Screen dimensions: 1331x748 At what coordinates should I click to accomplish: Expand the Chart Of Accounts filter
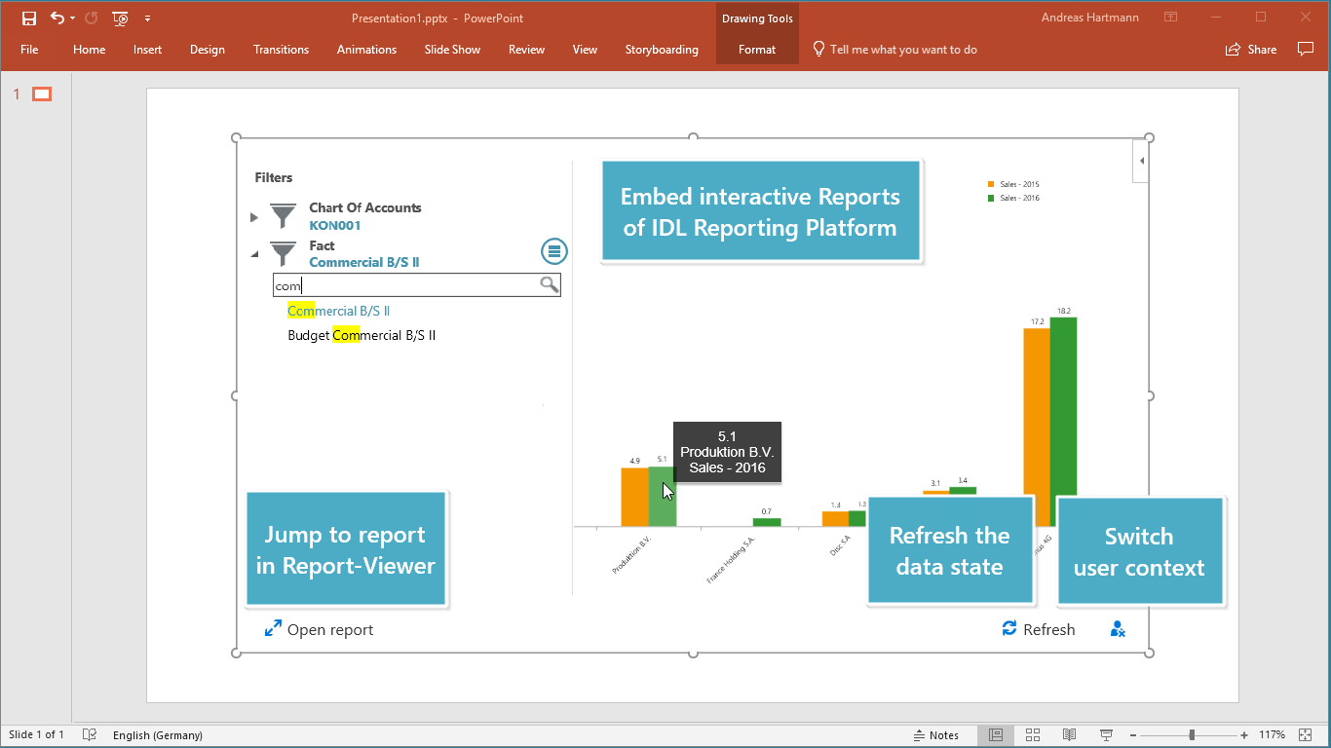pos(254,216)
